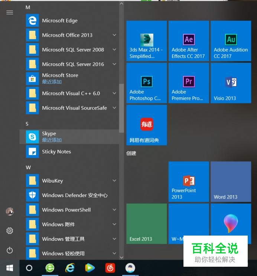Launch Adobe After Effects CC 2017 tile

tap(189, 41)
